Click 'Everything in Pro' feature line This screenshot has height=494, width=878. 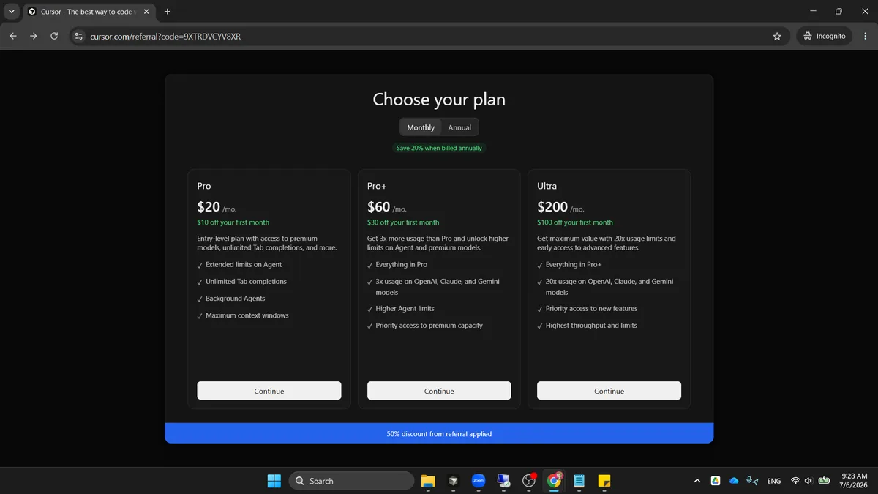point(401,265)
